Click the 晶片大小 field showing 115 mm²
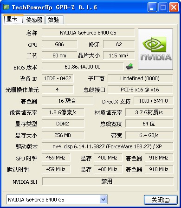This screenshot has height=208, width=181. click(119, 55)
